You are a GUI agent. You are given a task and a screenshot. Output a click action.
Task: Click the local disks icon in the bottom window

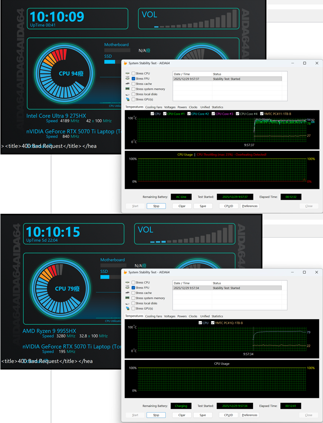point(127,303)
